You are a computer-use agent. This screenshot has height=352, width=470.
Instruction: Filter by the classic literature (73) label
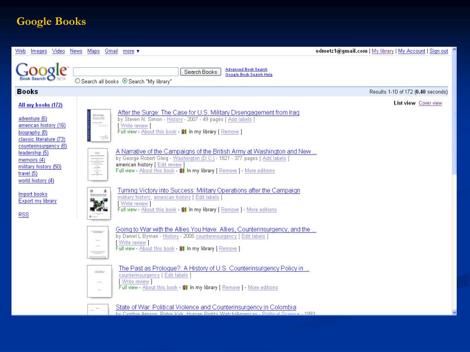coord(42,139)
